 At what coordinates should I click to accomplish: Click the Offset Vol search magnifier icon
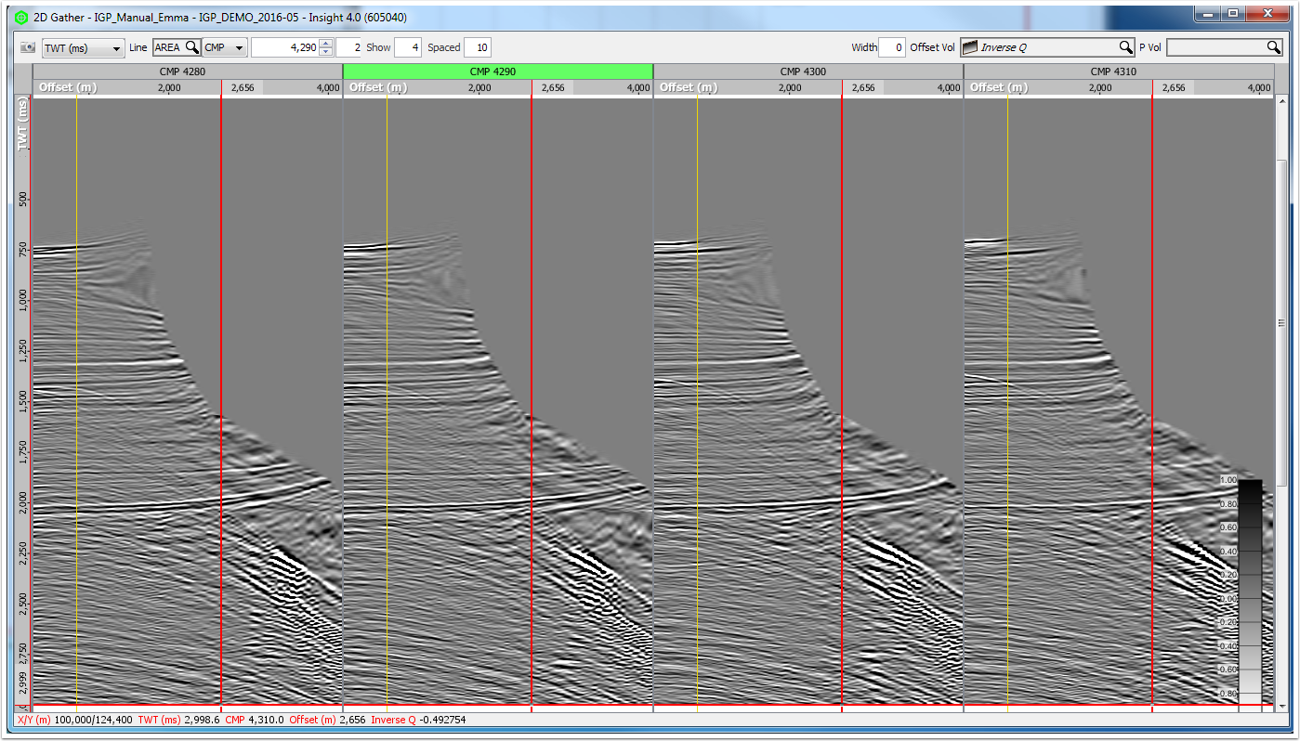click(x=1125, y=47)
